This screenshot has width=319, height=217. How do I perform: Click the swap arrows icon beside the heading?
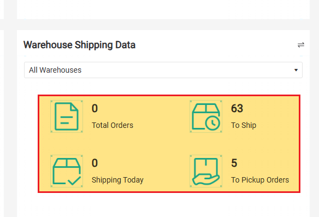(301, 45)
